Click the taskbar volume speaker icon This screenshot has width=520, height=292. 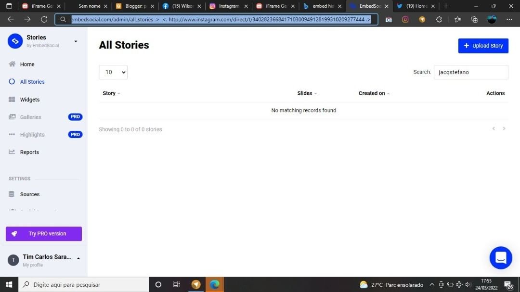(x=468, y=285)
